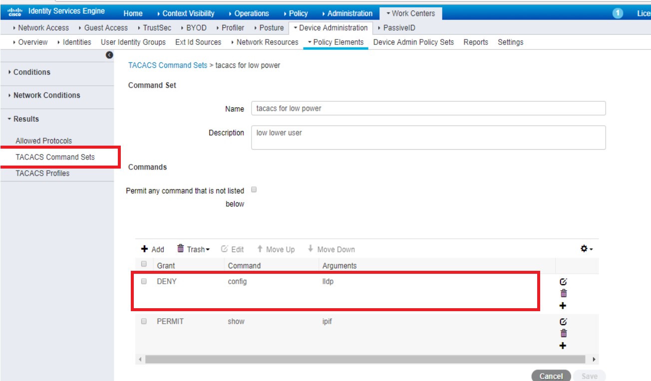Sort by the Grant column header
The width and height of the screenshot is (651, 381).
(166, 266)
